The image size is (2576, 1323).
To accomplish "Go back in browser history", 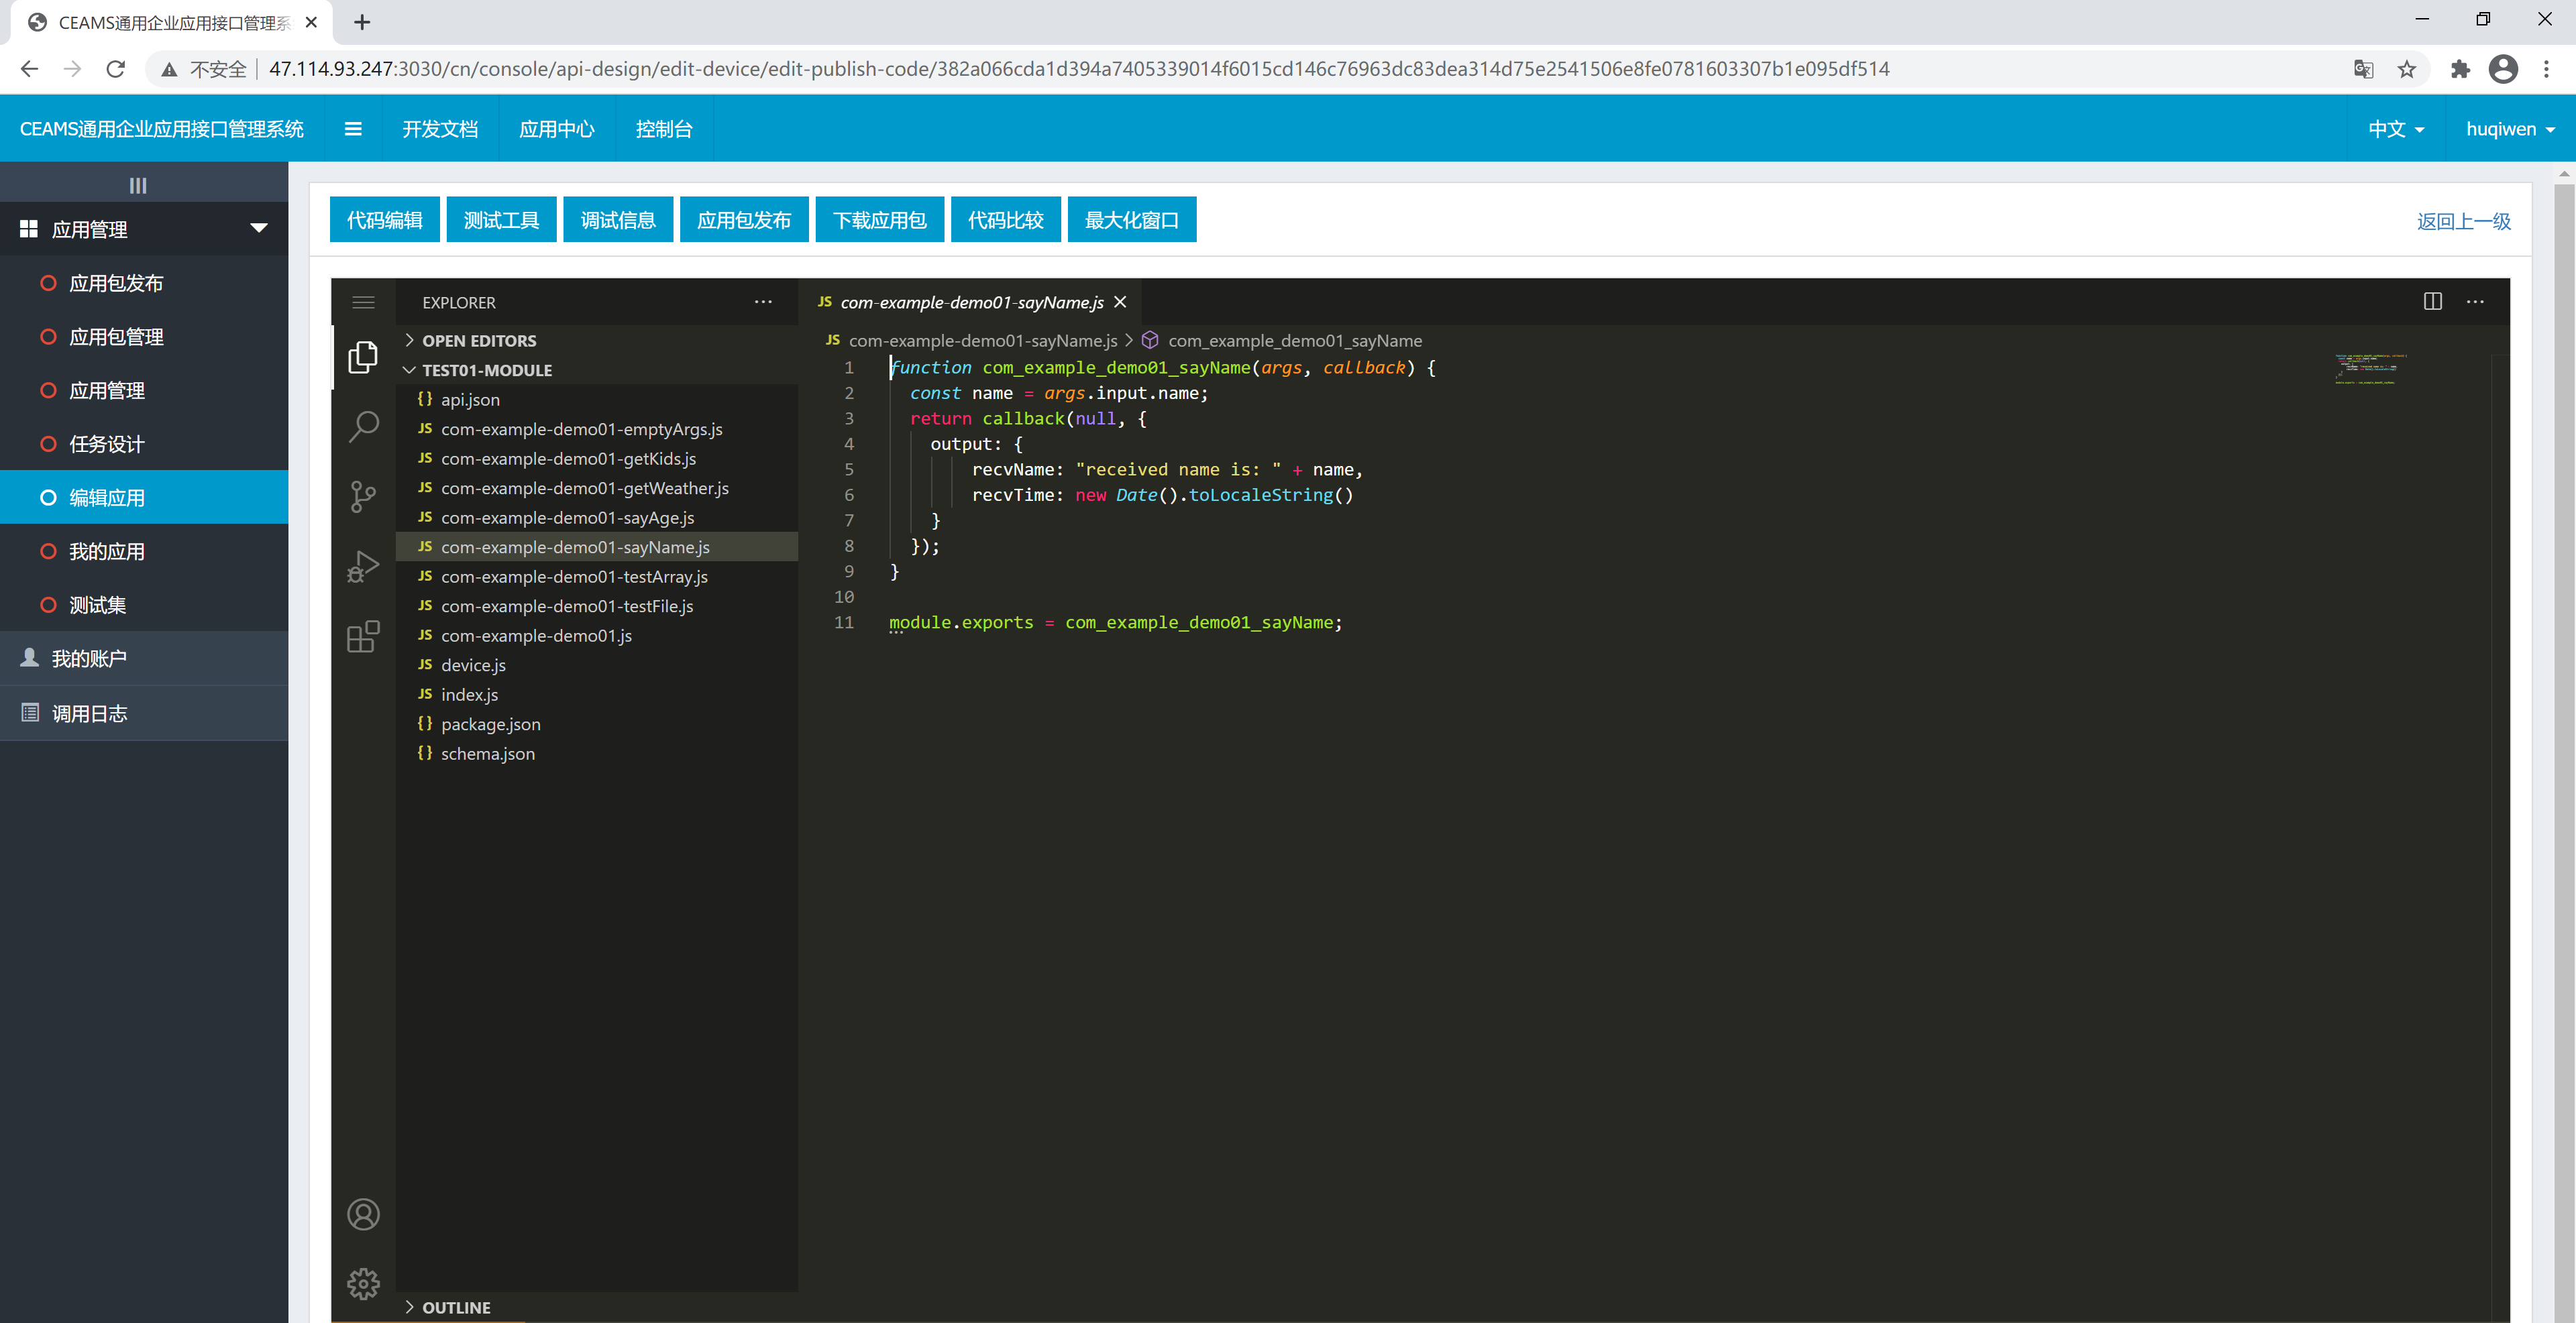I will (30, 69).
